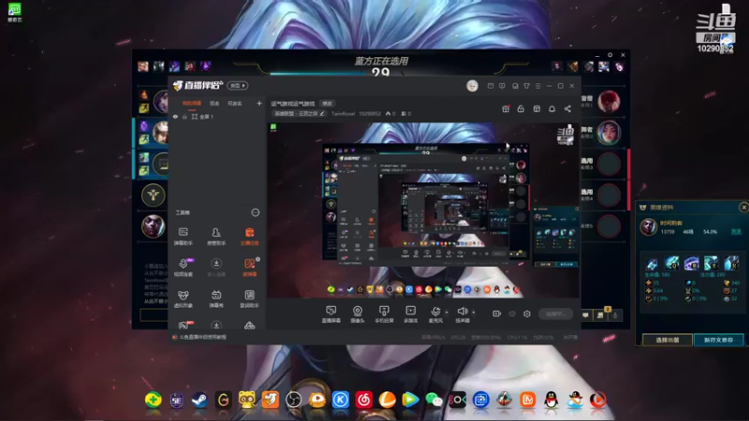
Task: Click the blue send link in hero panel
Action: pyautogui.click(x=736, y=231)
